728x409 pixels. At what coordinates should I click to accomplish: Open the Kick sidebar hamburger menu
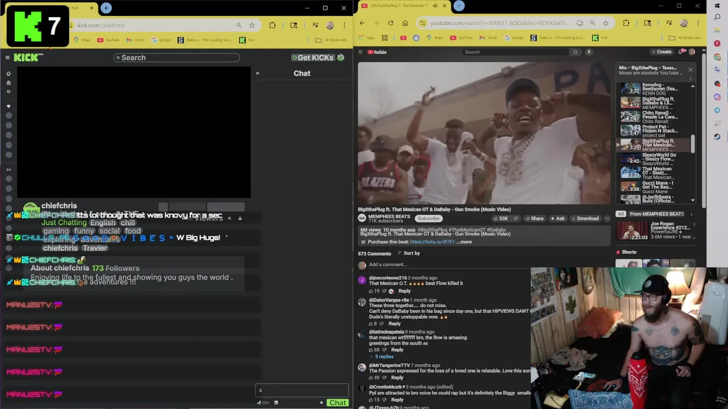pyautogui.click(x=7, y=57)
